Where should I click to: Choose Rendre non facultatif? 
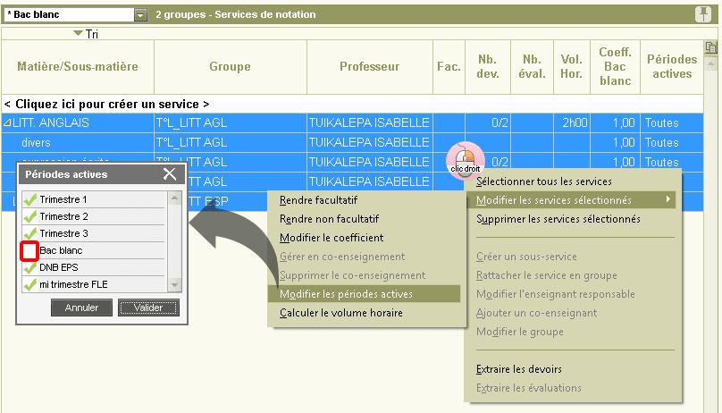pos(329,219)
